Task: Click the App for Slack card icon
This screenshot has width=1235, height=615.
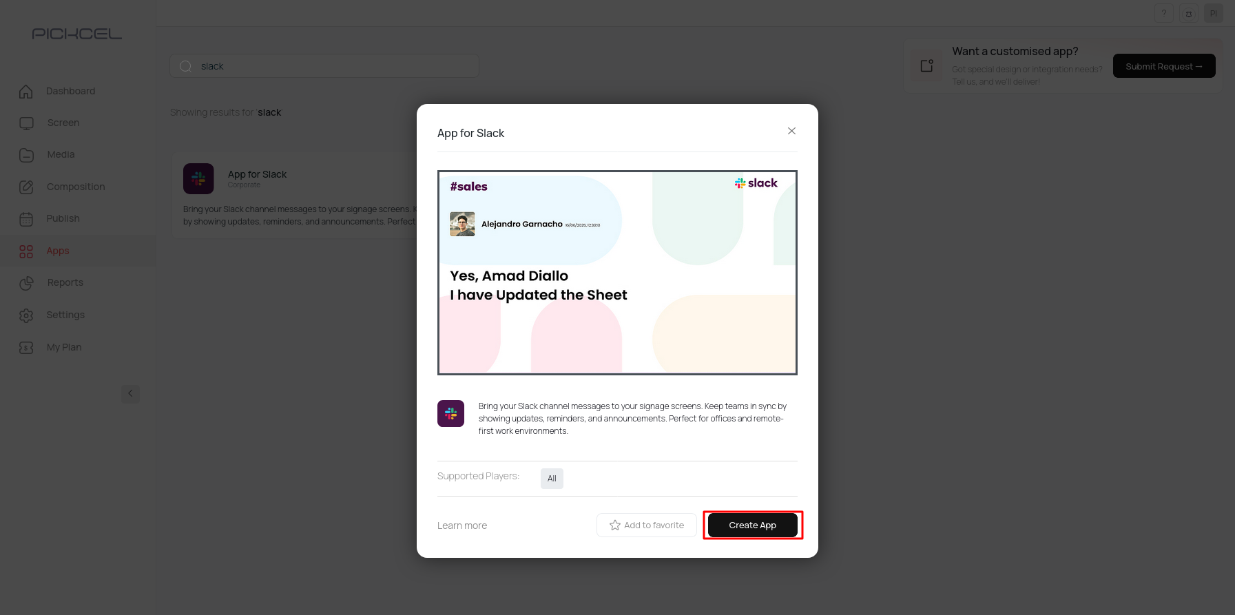Action: pos(198,178)
